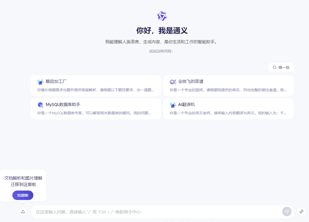Click the MySQL数据库助手 card icon
The height and width of the screenshot is (222, 309).
pos(40,105)
